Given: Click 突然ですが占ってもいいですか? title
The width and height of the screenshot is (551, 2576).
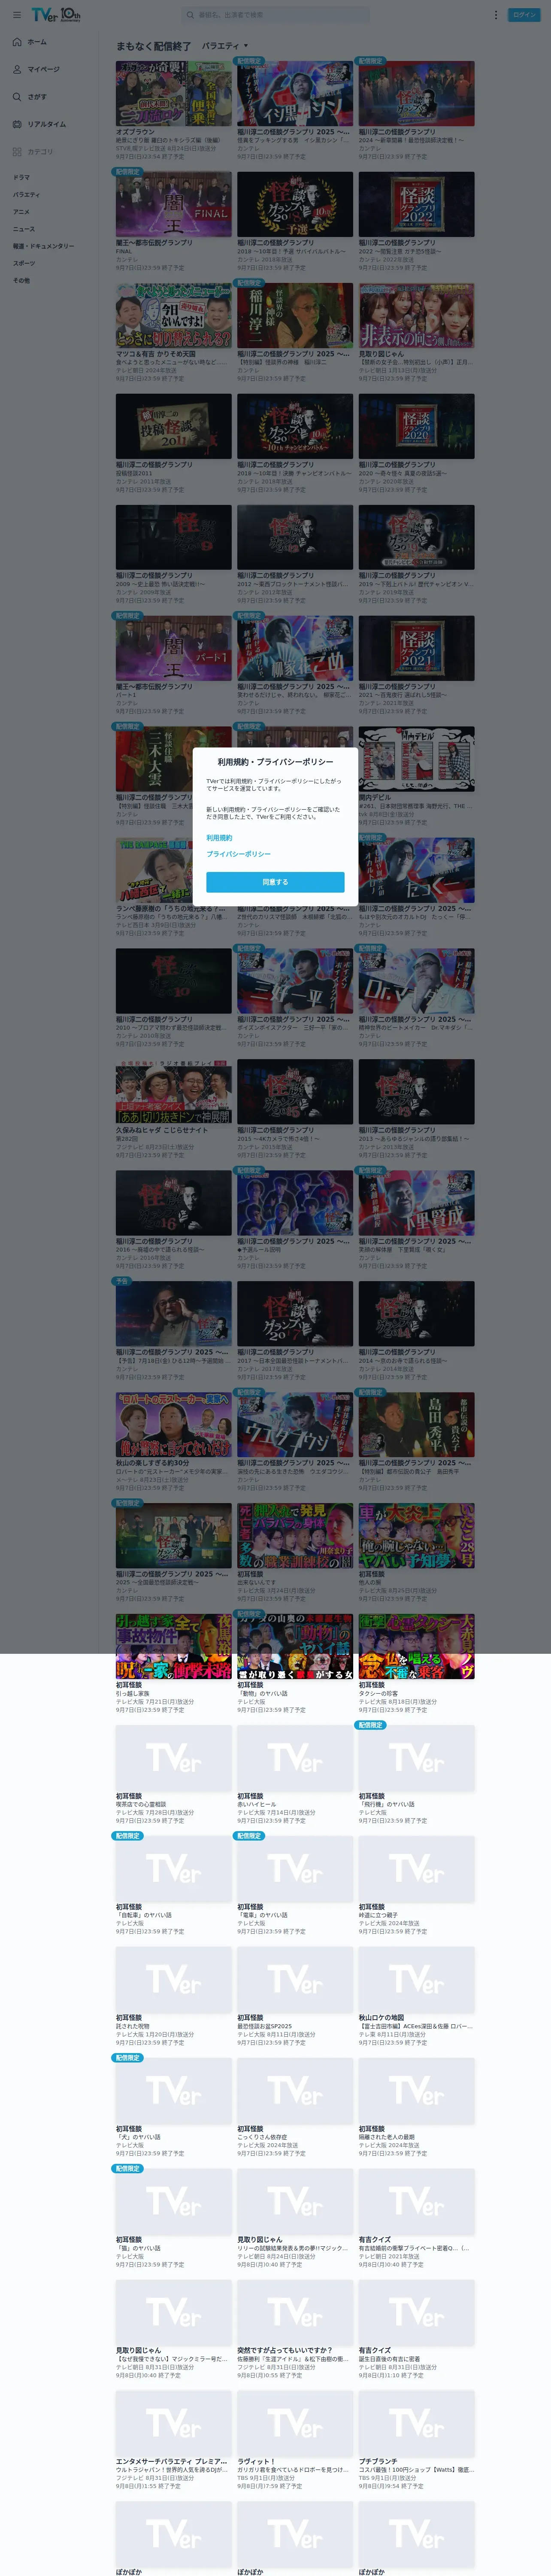Looking at the screenshot, I should pos(284,2351).
